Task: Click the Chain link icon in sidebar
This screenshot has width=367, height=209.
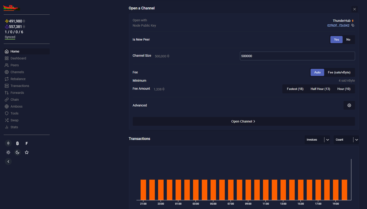Action: pyautogui.click(x=7, y=99)
